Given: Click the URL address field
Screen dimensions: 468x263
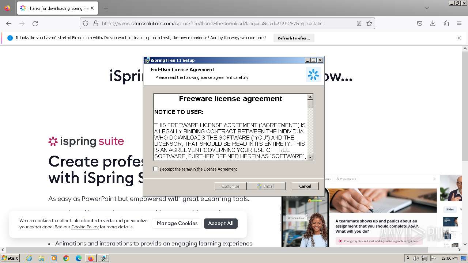Looking at the screenshot, I should (227, 23).
